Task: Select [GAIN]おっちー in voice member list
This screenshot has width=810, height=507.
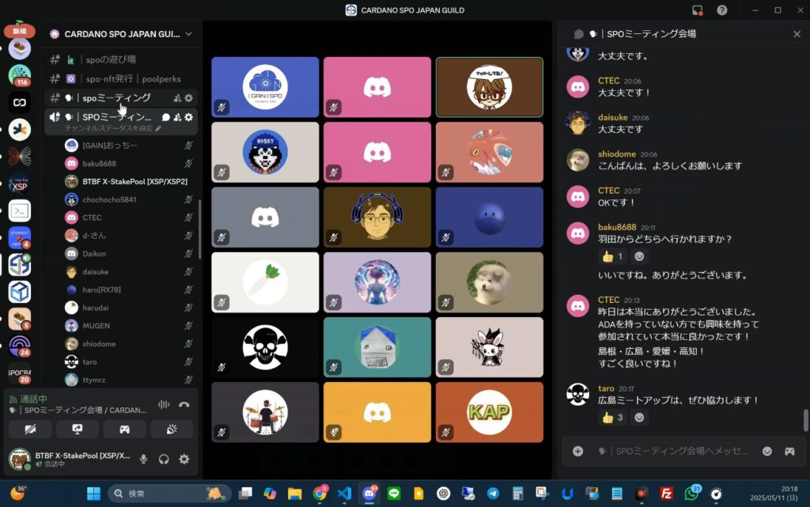Action: (129, 146)
